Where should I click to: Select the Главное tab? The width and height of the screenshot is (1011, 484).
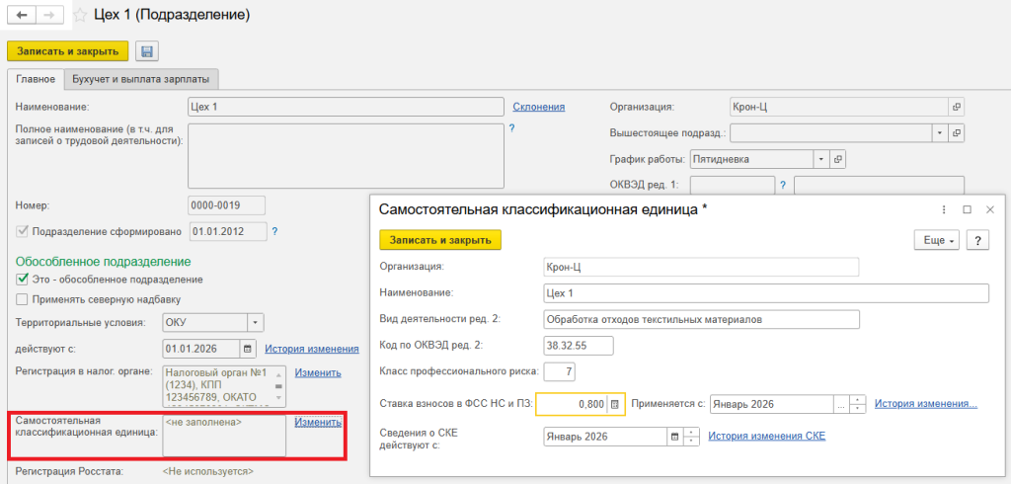pos(36,79)
